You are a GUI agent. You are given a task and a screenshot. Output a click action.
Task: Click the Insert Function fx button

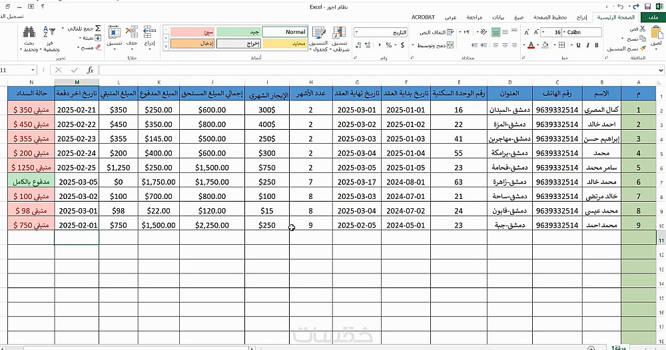coord(90,70)
